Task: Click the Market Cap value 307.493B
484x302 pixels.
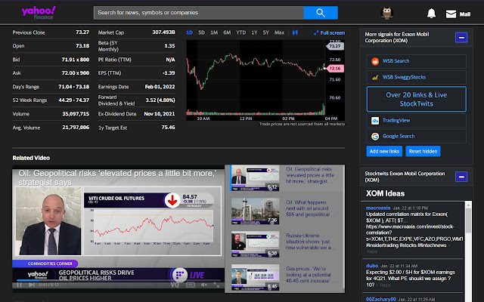Action: 163,32
